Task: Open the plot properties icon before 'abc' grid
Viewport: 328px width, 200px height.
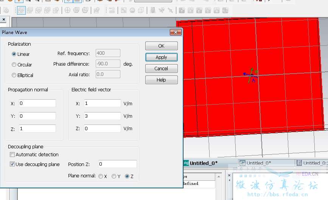Action: 96,10
